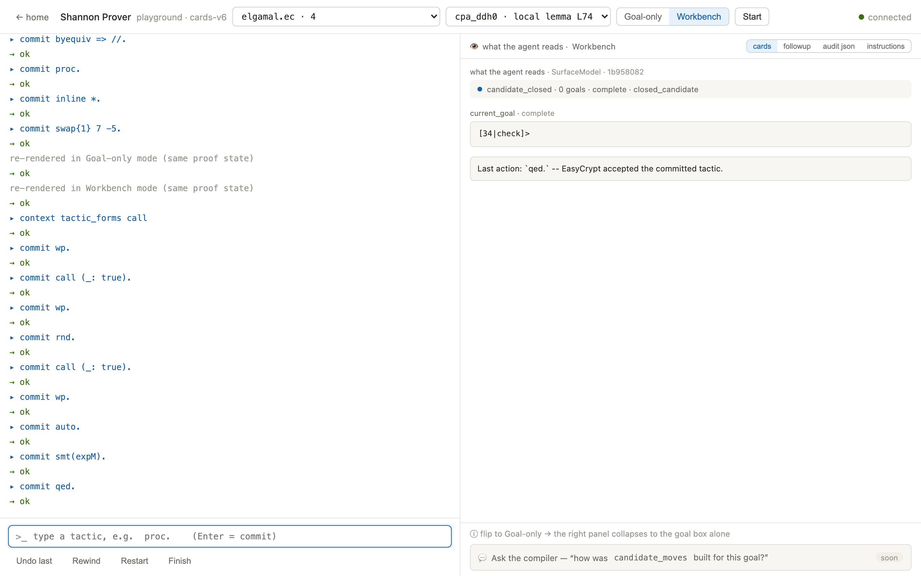The width and height of the screenshot is (921, 576).
Task: Click the line context tactic_forms call
Action: tap(83, 218)
